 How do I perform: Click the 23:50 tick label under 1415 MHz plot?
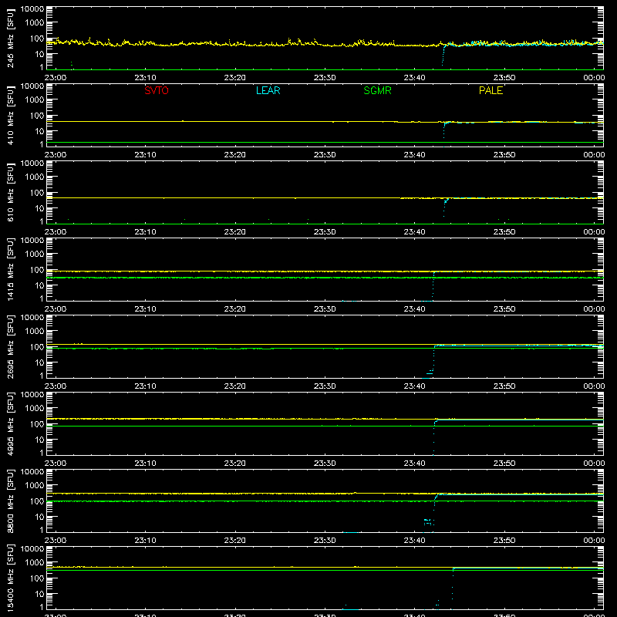coord(504,309)
